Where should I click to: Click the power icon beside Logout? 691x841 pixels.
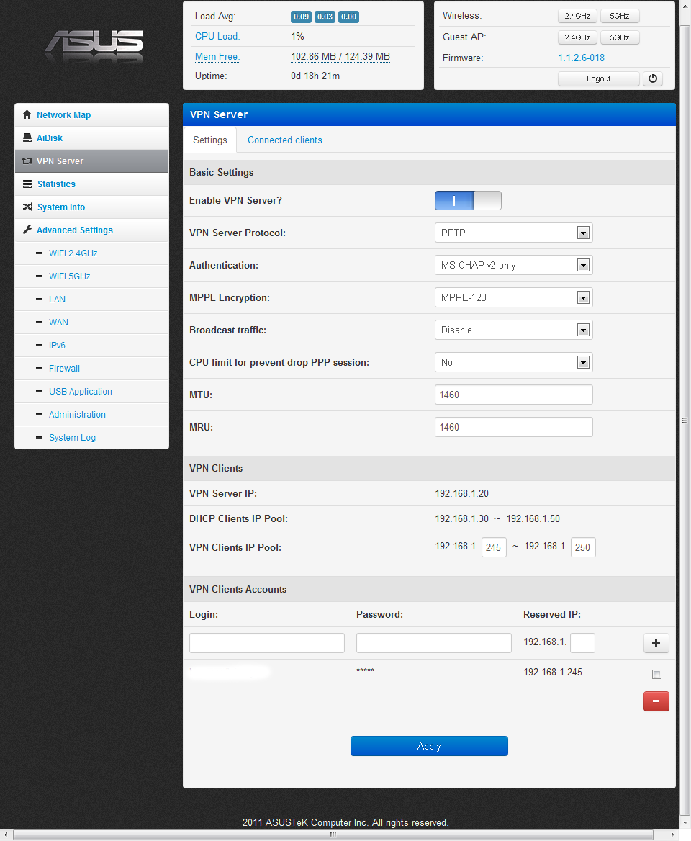click(652, 79)
